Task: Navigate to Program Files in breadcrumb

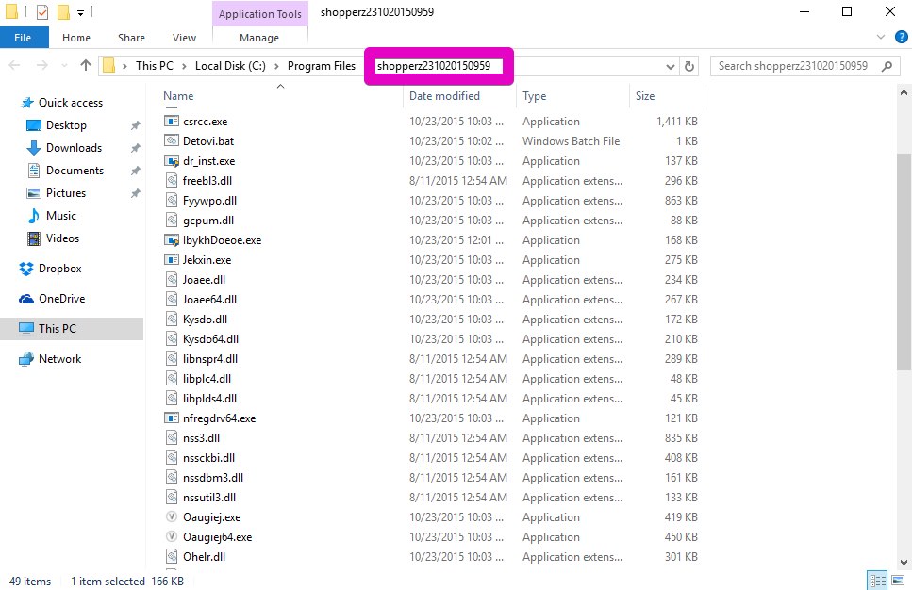Action: 322,66
